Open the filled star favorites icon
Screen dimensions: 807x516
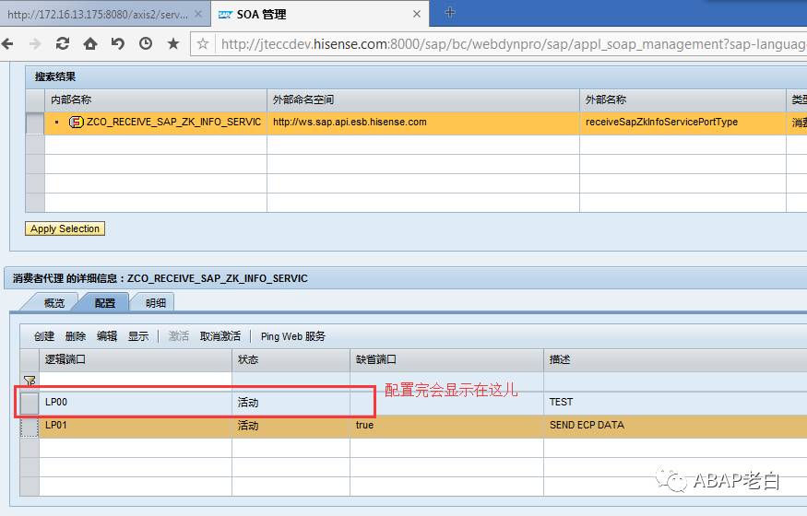coord(173,43)
